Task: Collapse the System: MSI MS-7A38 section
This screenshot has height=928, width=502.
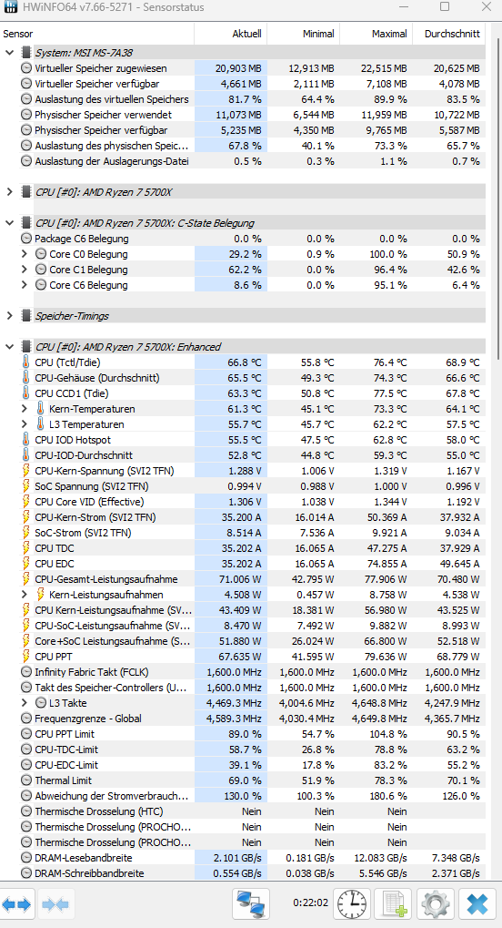Action: click(9, 53)
